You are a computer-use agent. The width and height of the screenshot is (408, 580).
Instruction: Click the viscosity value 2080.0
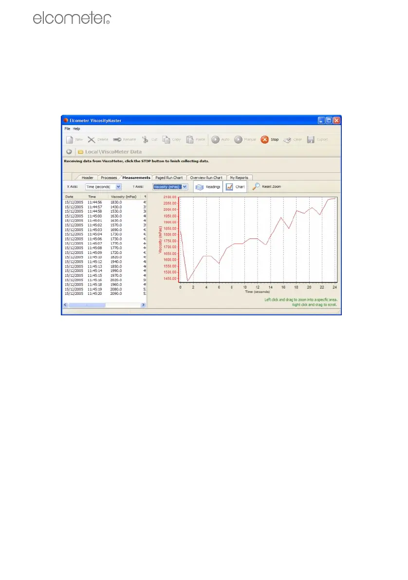click(116, 289)
